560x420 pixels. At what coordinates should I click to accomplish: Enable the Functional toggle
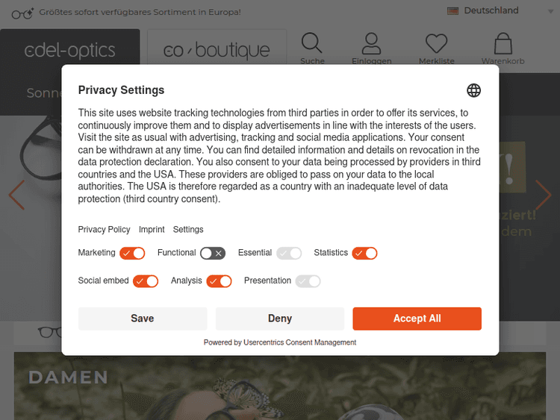(213, 253)
